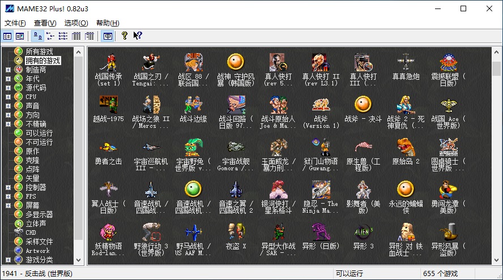Toggle the screenshot panel toolbar button

point(20,36)
